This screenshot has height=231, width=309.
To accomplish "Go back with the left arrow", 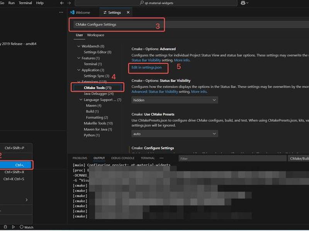I will 62,3.
